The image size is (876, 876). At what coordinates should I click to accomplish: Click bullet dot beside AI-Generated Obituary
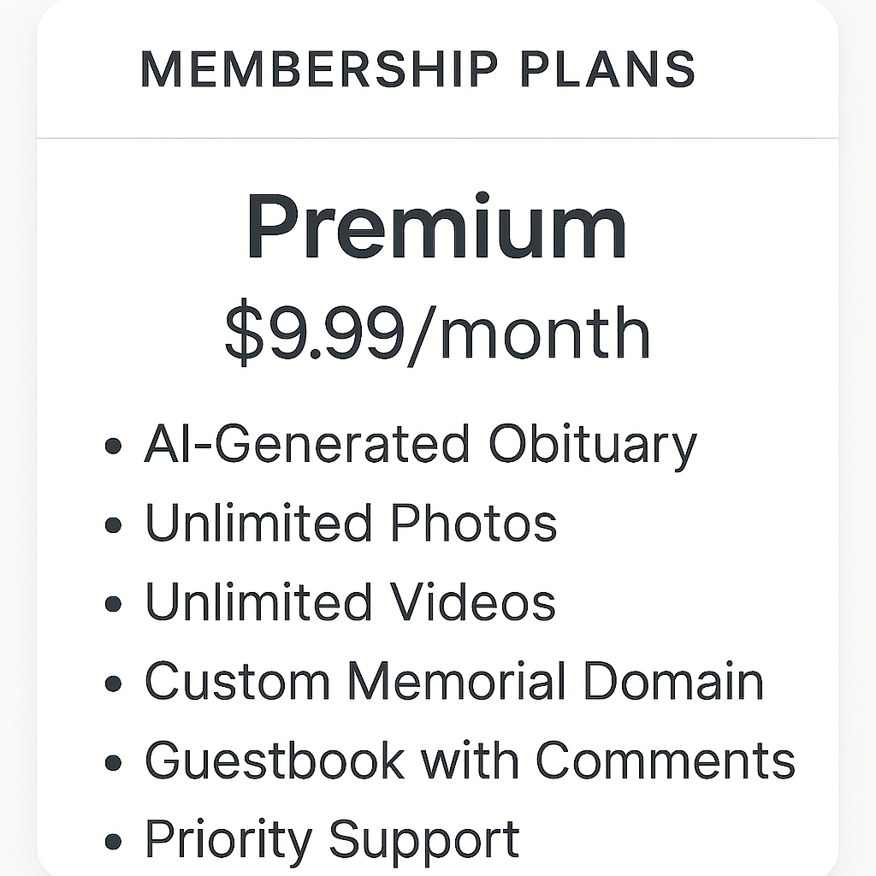[112, 447]
